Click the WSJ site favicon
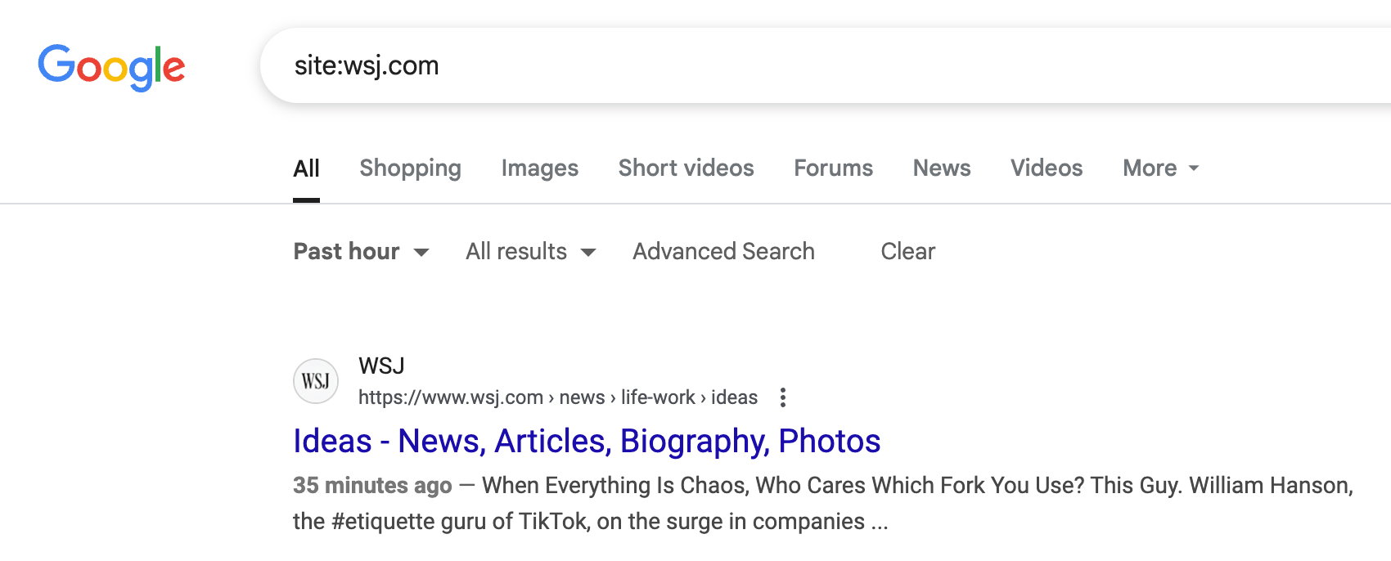The width and height of the screenshot is (1391, 561). click(x=316, y=381)
